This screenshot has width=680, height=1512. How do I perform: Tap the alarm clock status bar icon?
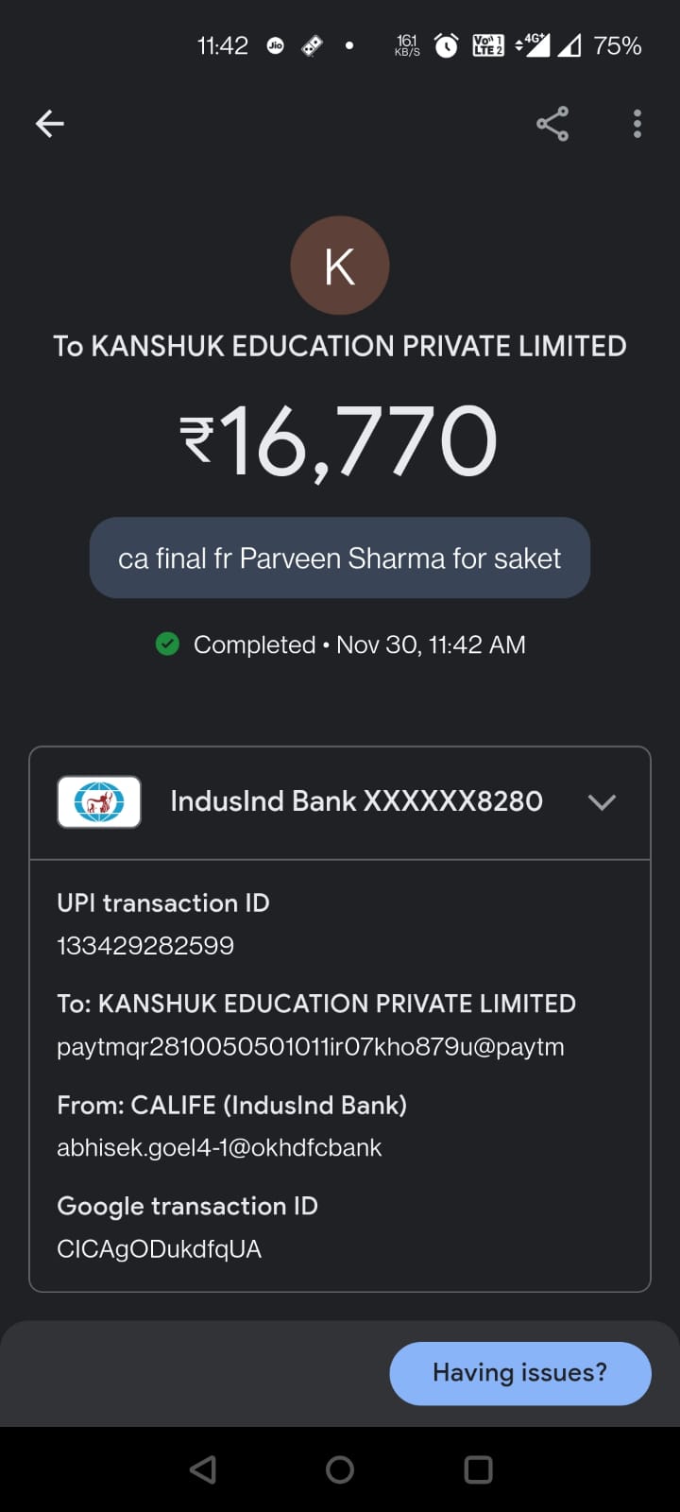(446, 45)
